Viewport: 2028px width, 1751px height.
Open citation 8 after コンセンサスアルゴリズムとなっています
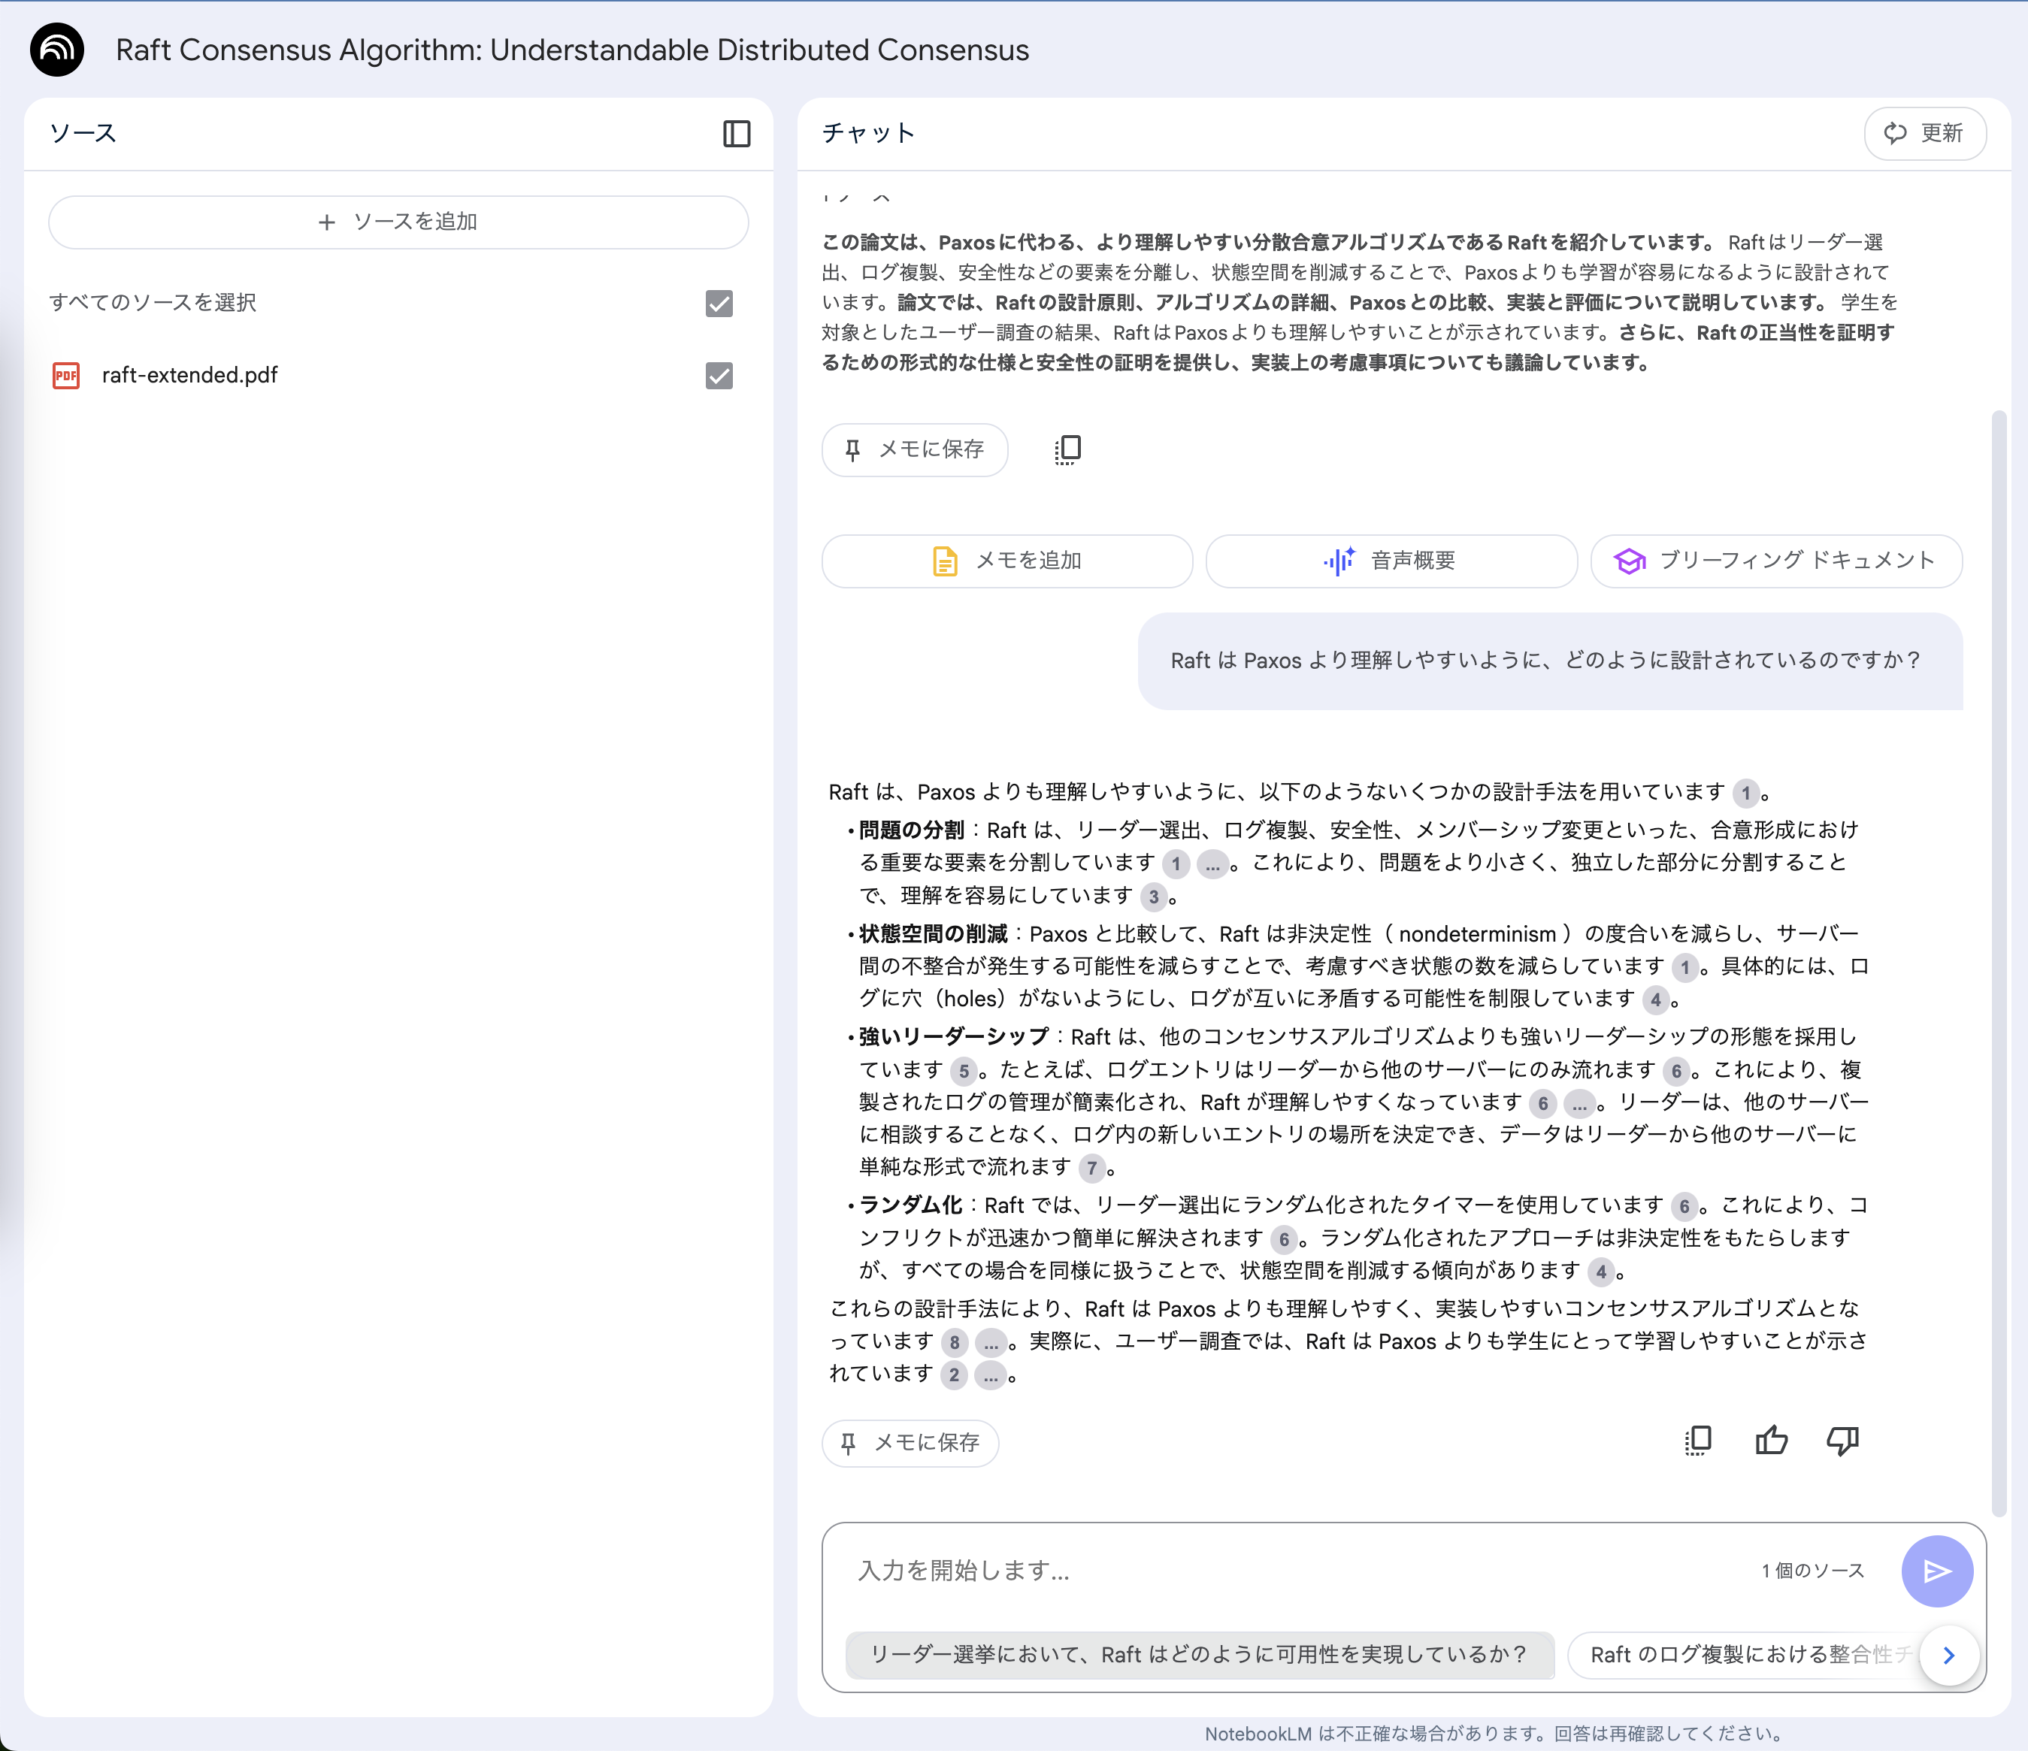pos(955,1342)
